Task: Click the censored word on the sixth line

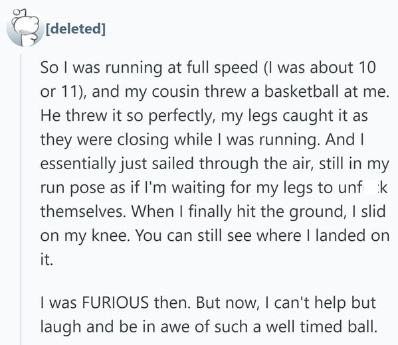Action: 363,188
